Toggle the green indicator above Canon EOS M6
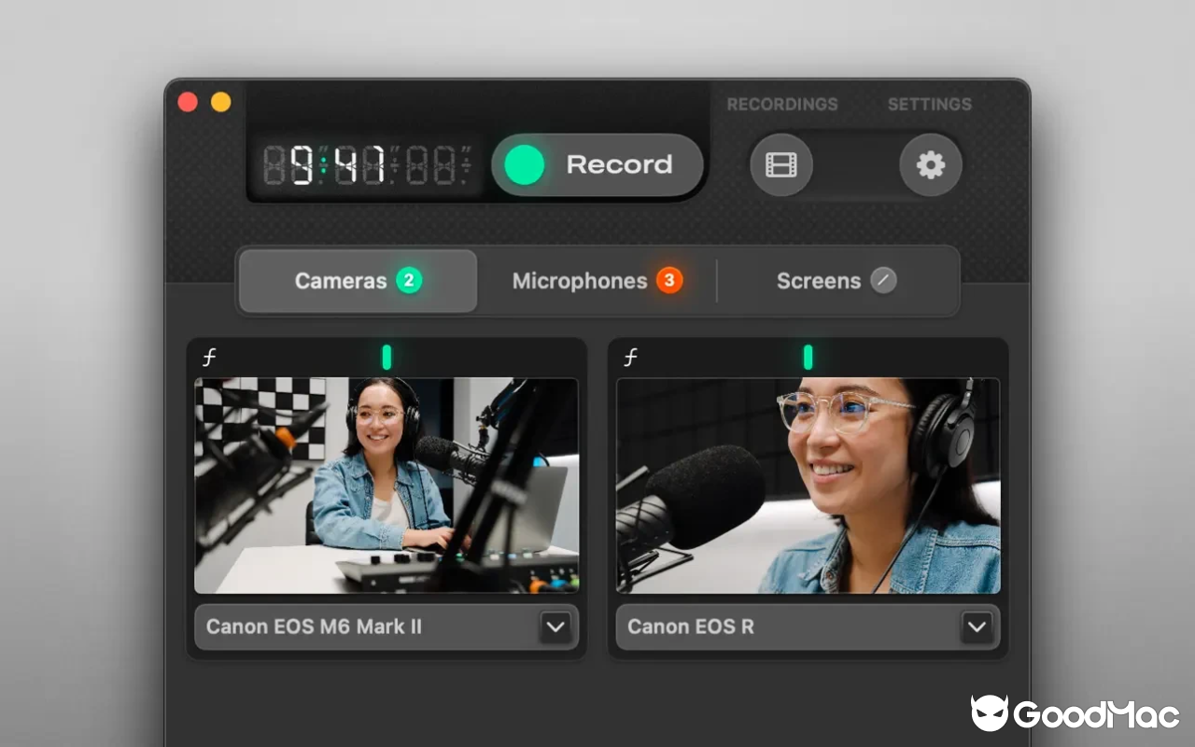Image resolution: width=1195 pixels, height=747 pixels. click(x=387, y=356)
